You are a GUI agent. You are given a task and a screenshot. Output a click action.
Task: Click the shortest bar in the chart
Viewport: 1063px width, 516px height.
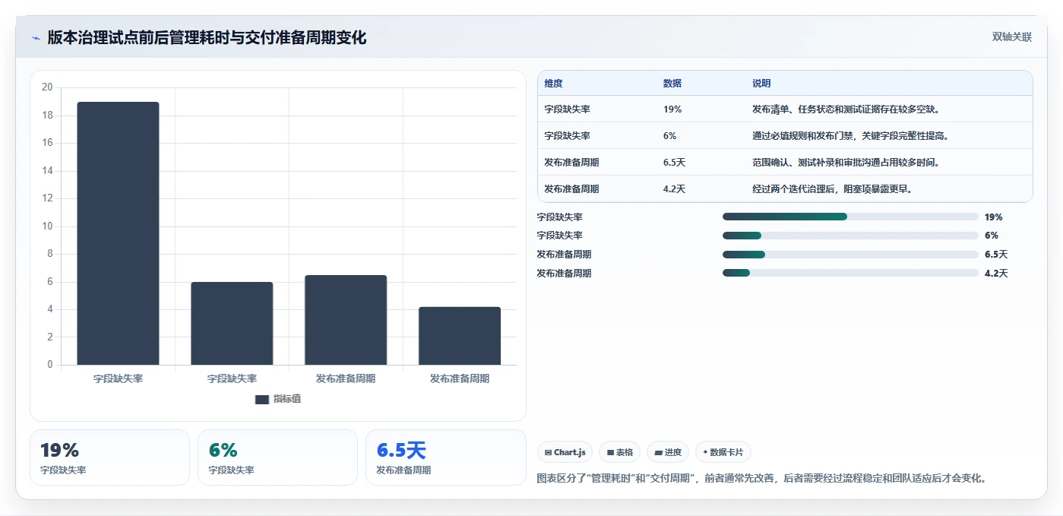460,336
